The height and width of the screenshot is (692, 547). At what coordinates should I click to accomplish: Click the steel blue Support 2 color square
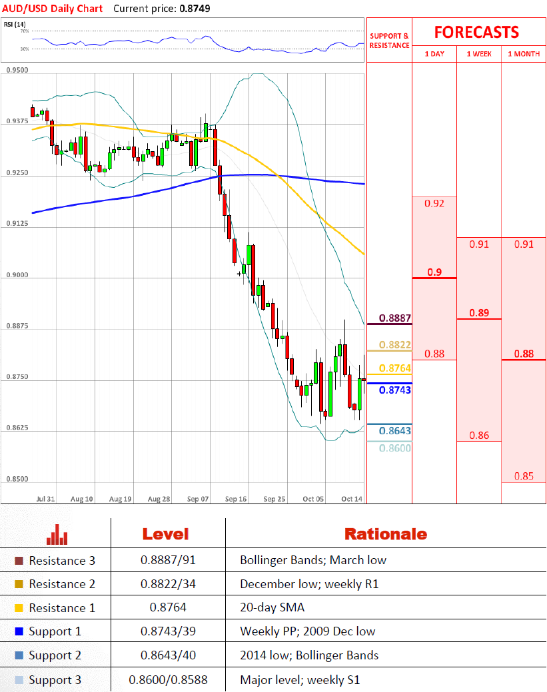tap(19, 655)
